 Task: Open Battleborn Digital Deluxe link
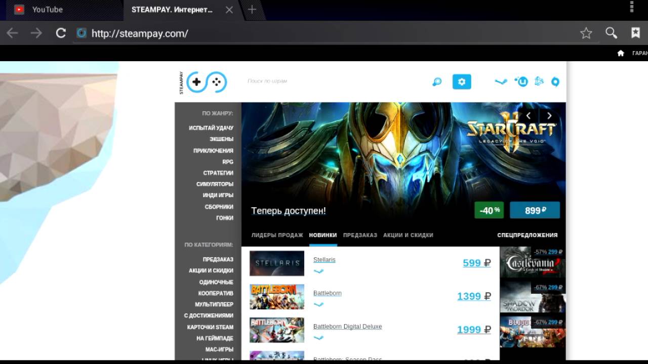[348, 327]
